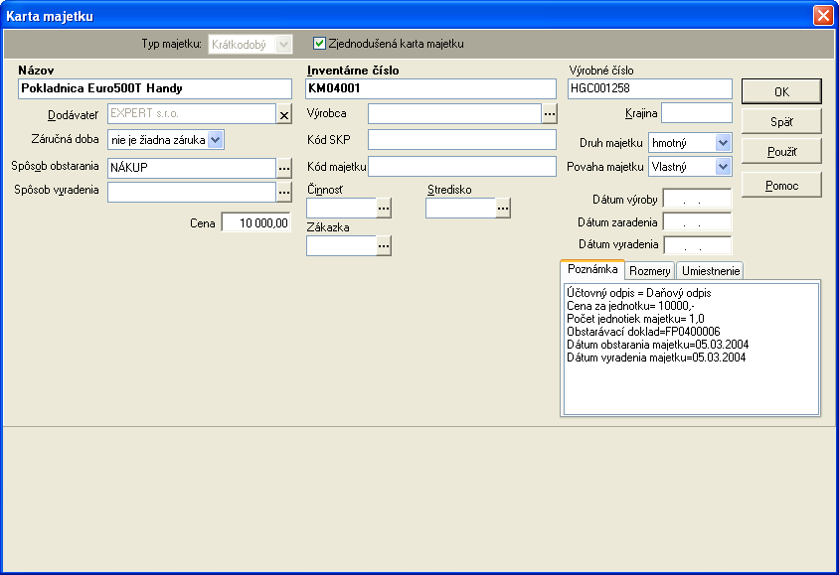Apply changes with the Použiť button
This screenshot has width=839, height=575.
pos(781,152)
